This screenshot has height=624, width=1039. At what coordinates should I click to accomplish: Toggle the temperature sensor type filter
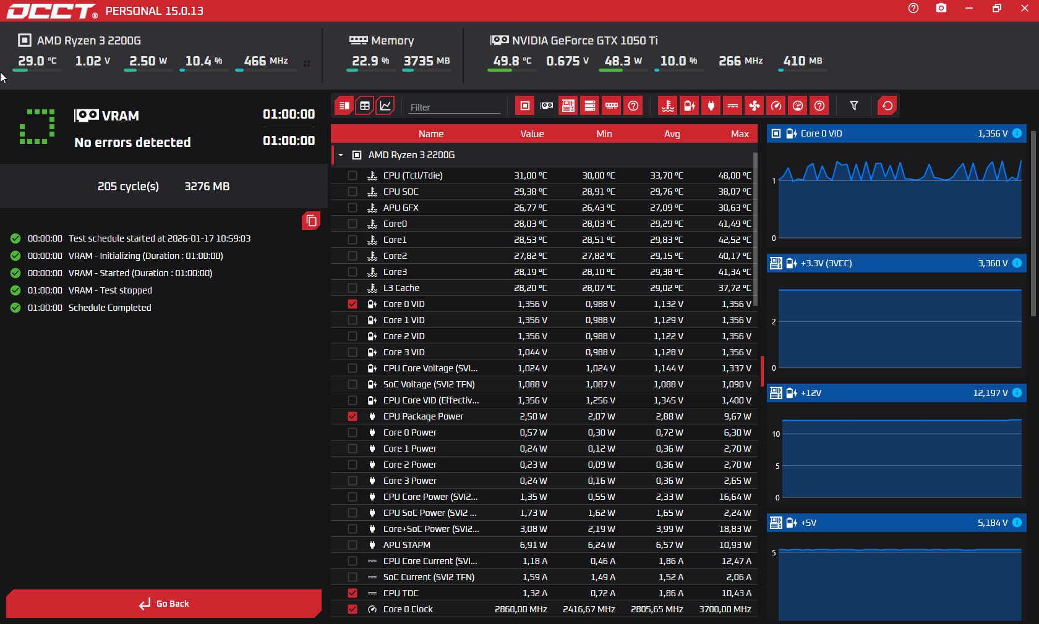[668, 106]
